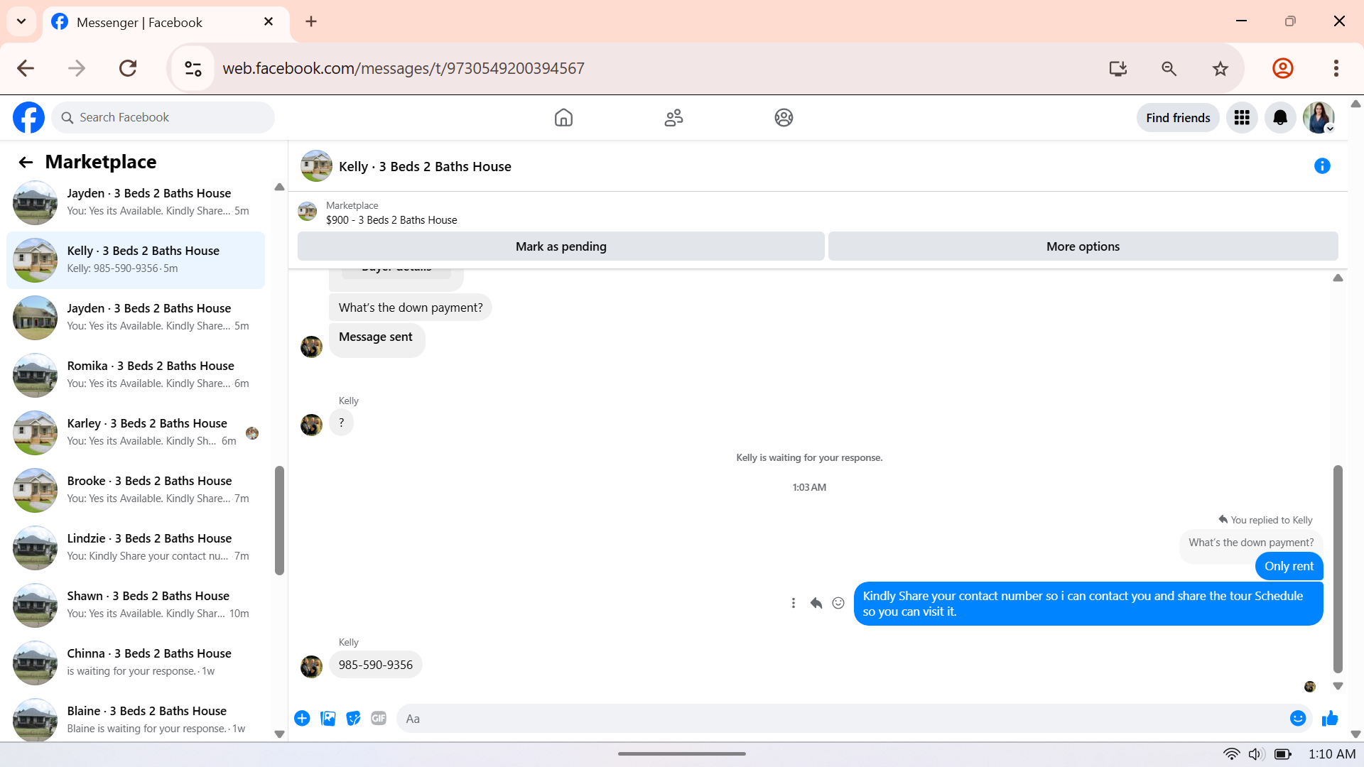Expand the tab search dropdown arrow
Image resolution: width=1364 pixels, height=767 pixels.
click(x=21, y=21)
